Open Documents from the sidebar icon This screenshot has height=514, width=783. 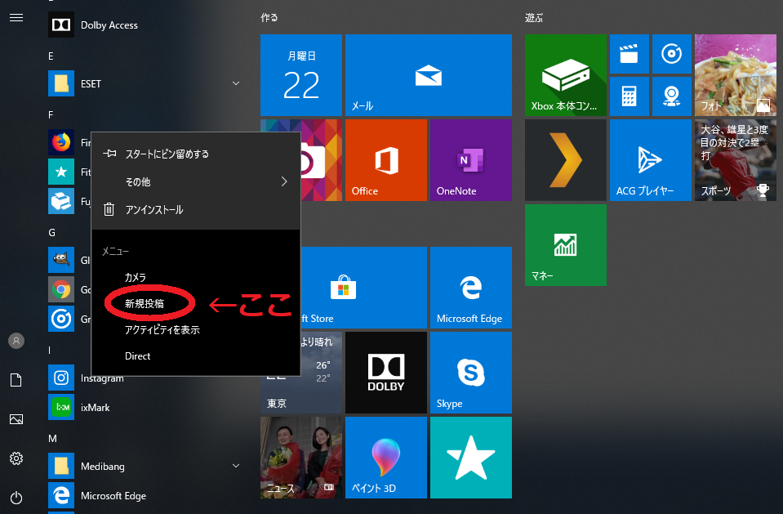pos(16,380)
